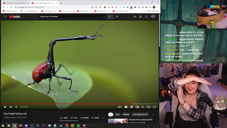This screenshot has height=128, width=227.
Task: Go back in the browser
Action: pyautogui.click(x=4, y=7)
